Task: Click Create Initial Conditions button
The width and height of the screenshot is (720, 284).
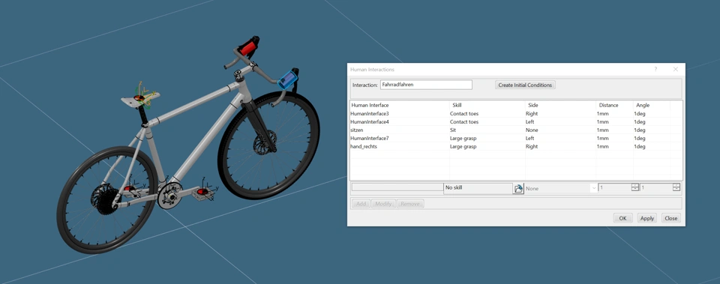Action: pyautogui.click(x=525, y=85)
